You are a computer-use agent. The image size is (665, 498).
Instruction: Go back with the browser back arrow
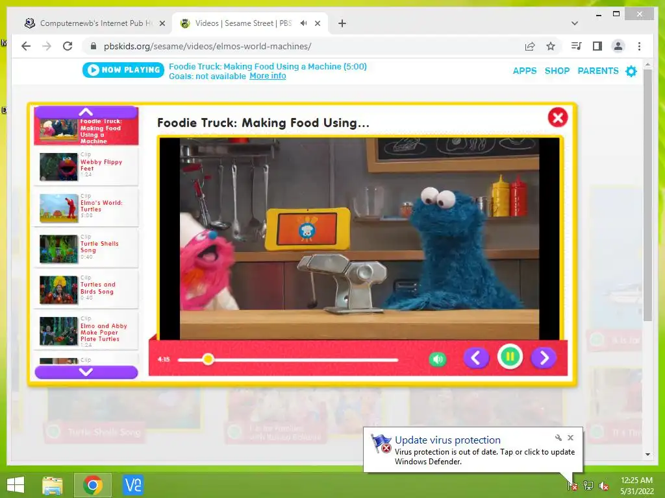coord(26,46)
